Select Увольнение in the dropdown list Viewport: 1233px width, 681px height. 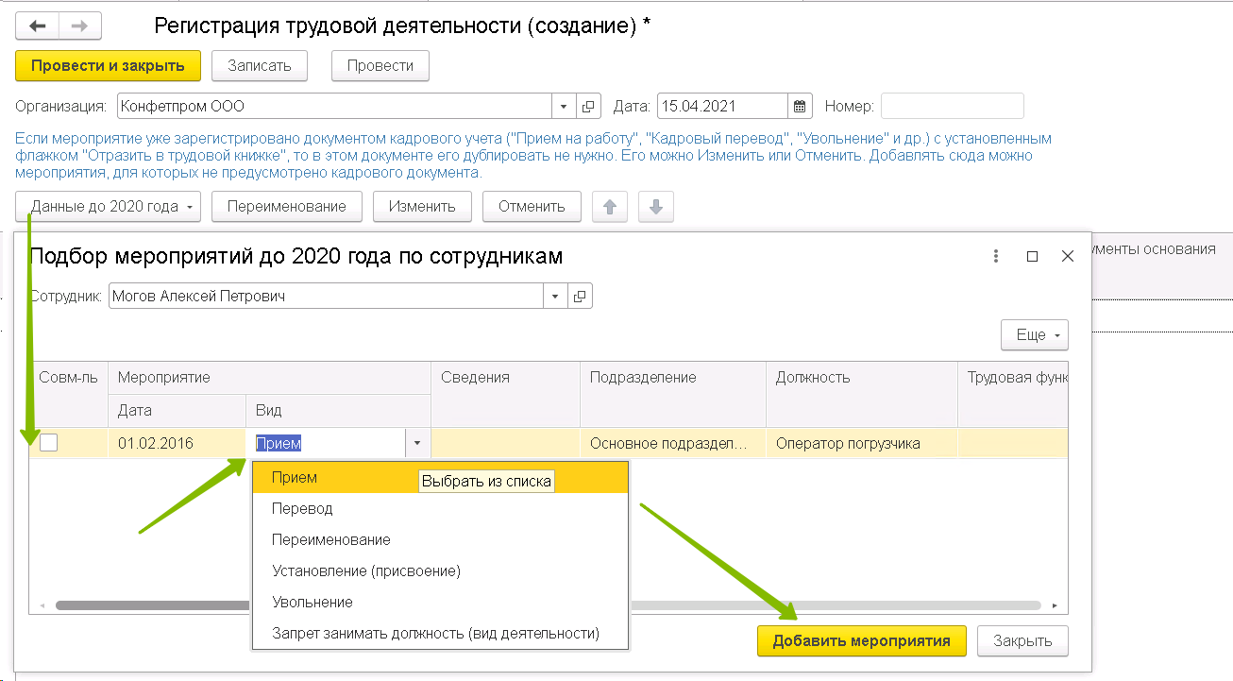[312, 602]
